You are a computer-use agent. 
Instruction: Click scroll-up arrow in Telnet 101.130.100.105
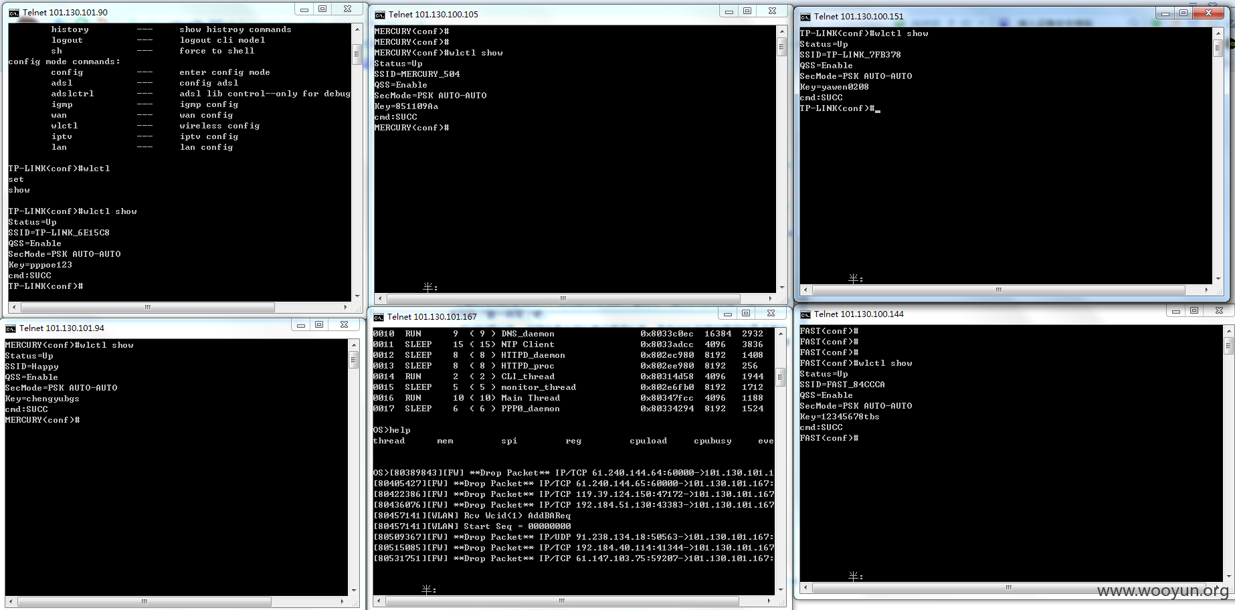(781, 31)
